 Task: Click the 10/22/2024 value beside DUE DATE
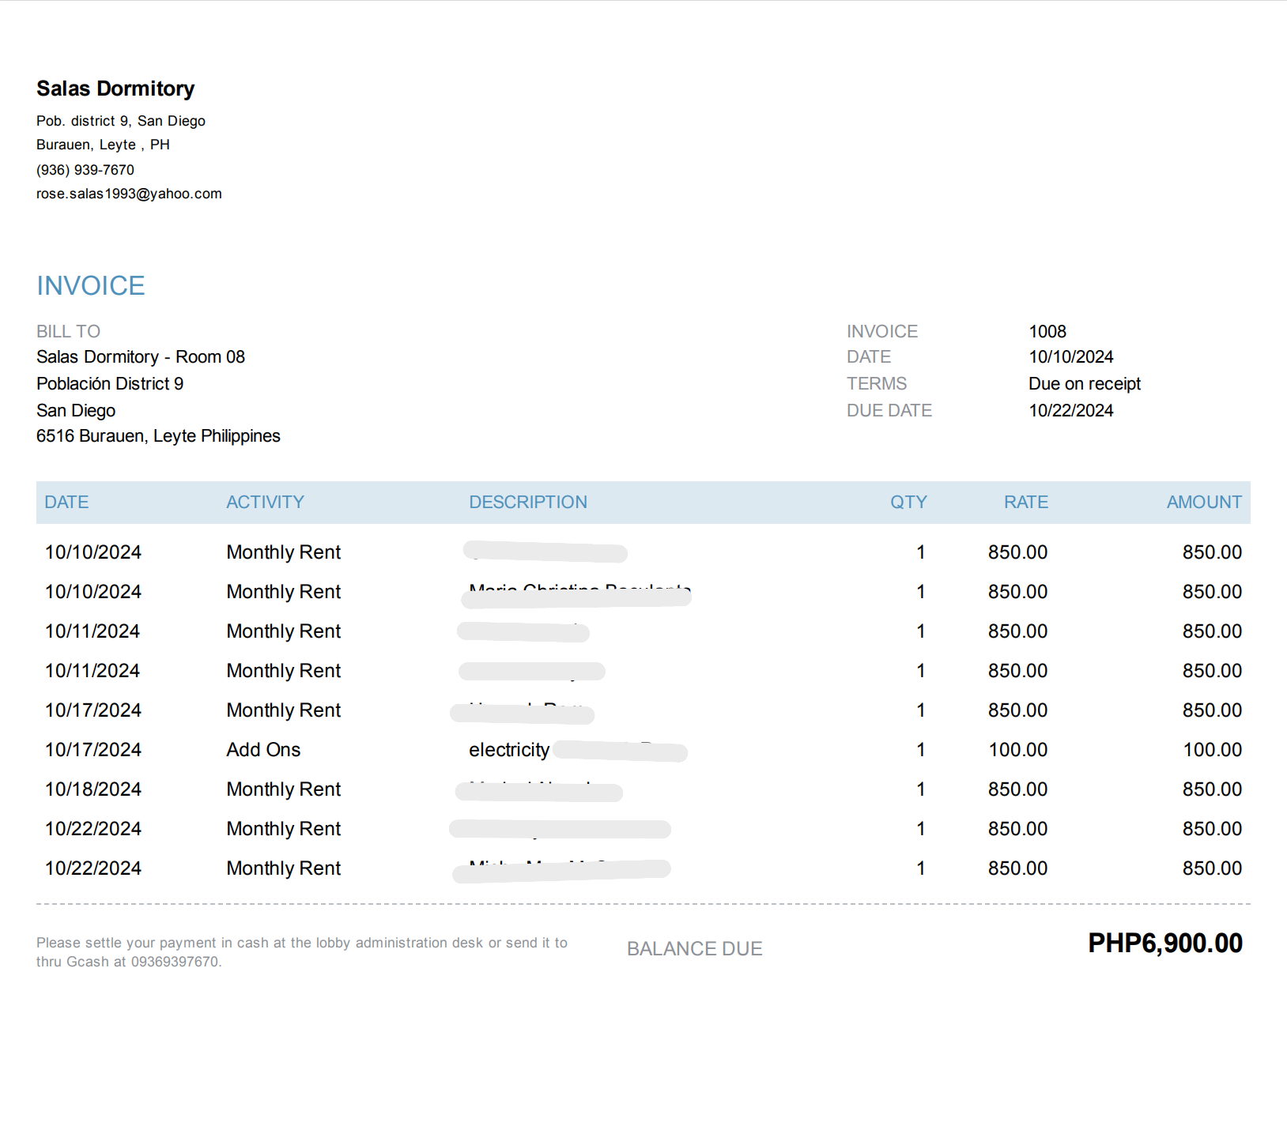tap(1071, 410)
